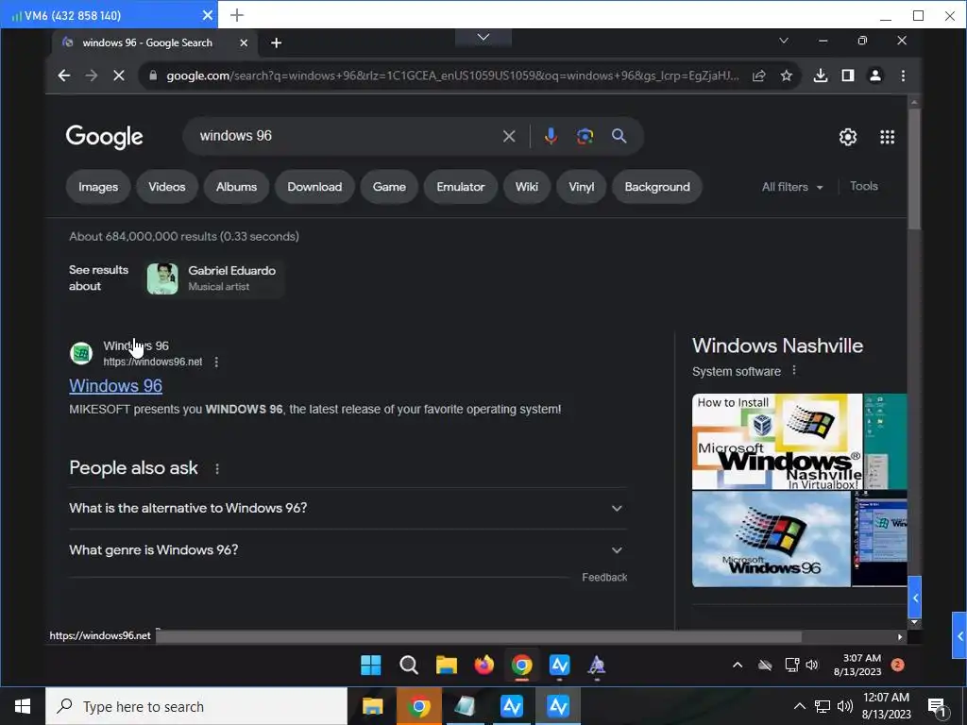Close the windows 96 Google Search tab
The width and height of the screenshot is (967, 725).
point(244,42)
